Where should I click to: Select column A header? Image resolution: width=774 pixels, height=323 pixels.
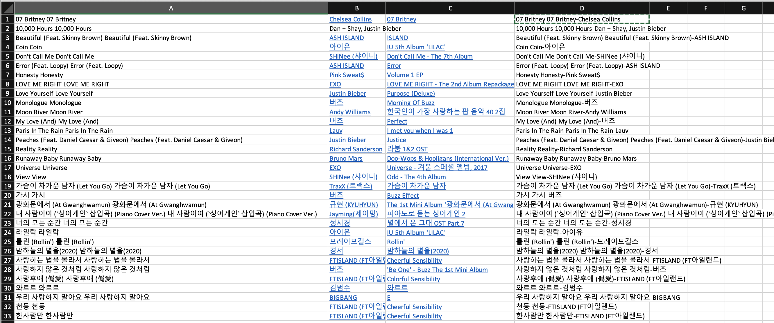[x=171, y=8]
